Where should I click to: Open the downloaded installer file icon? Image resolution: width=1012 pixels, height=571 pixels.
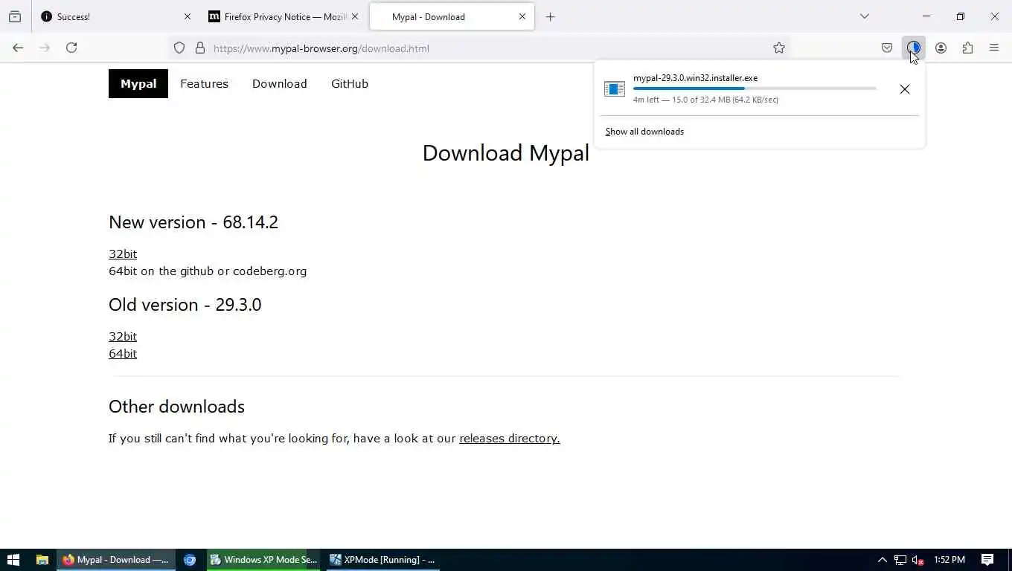click(615, 89)
